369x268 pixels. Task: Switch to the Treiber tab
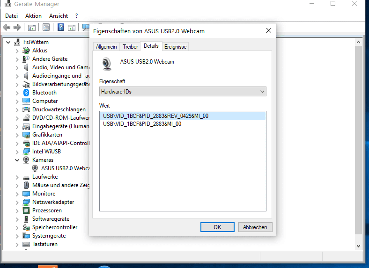(130, 47)
